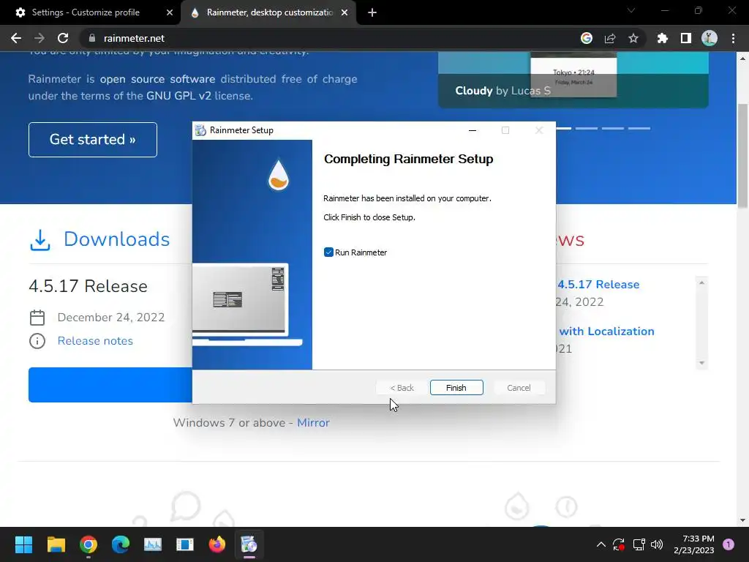Open the blue window app in taskbar
This screenshot has width=749, height=562.
coord(185,544)
